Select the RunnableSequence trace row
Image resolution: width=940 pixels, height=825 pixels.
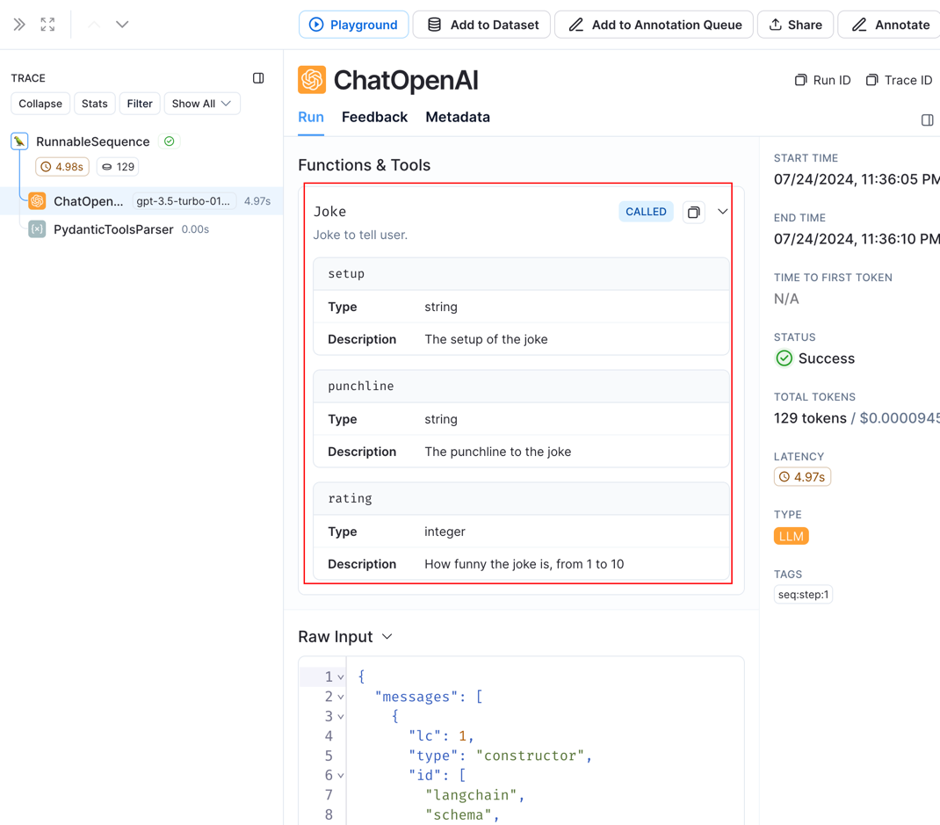point(93,141)
